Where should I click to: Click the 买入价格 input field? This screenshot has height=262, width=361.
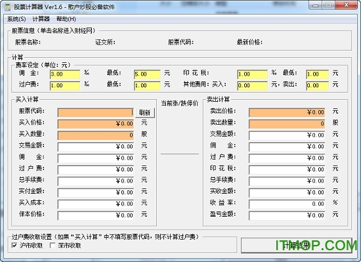(96, 124)
